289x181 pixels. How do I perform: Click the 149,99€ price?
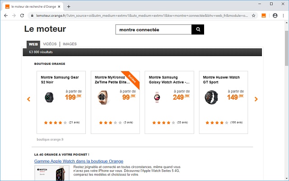pos(235,97)
